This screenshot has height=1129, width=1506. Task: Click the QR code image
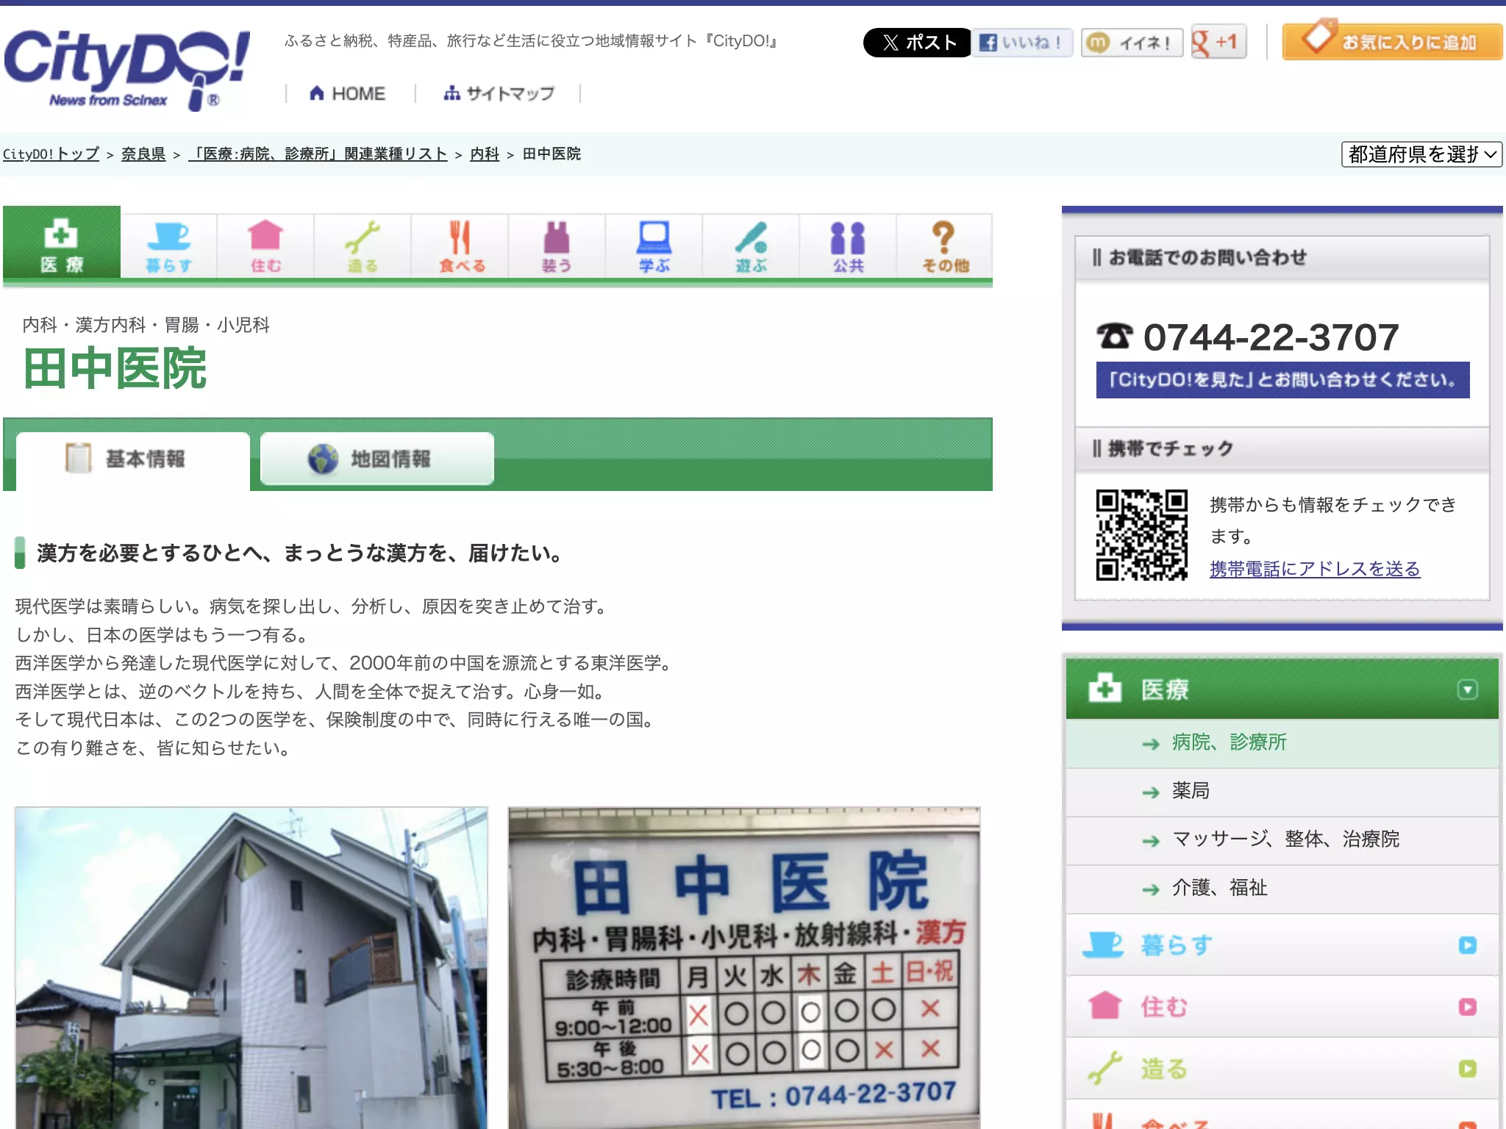point(1141,535)
